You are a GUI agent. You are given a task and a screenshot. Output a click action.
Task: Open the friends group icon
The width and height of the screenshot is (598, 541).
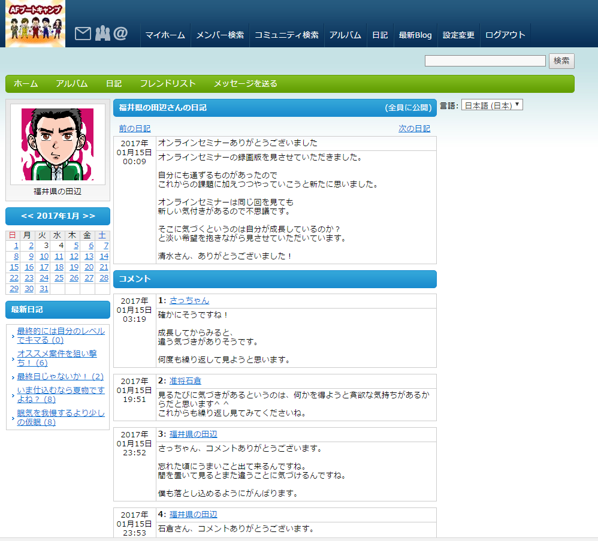pyautogui.click(x=102, y=34)
